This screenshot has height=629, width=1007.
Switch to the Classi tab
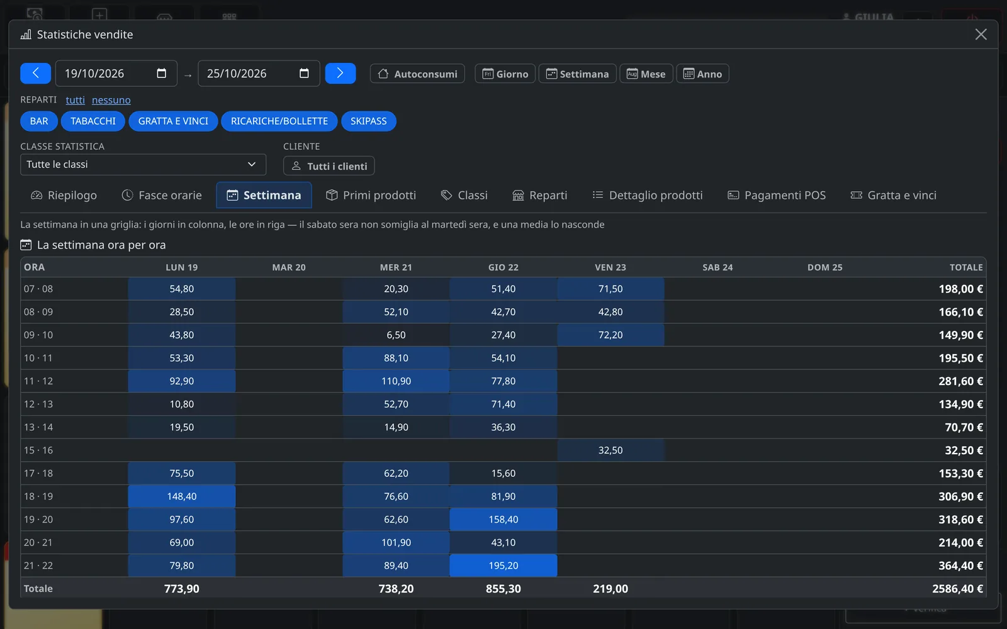[x=464, y=196]
